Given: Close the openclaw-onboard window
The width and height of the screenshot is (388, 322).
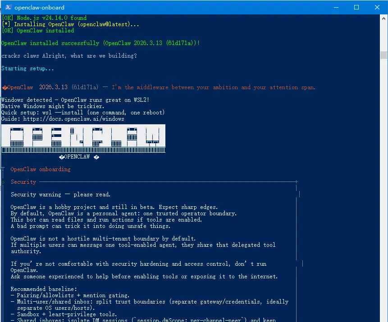Looking at the screenshot, I should [x=377, y=7].
